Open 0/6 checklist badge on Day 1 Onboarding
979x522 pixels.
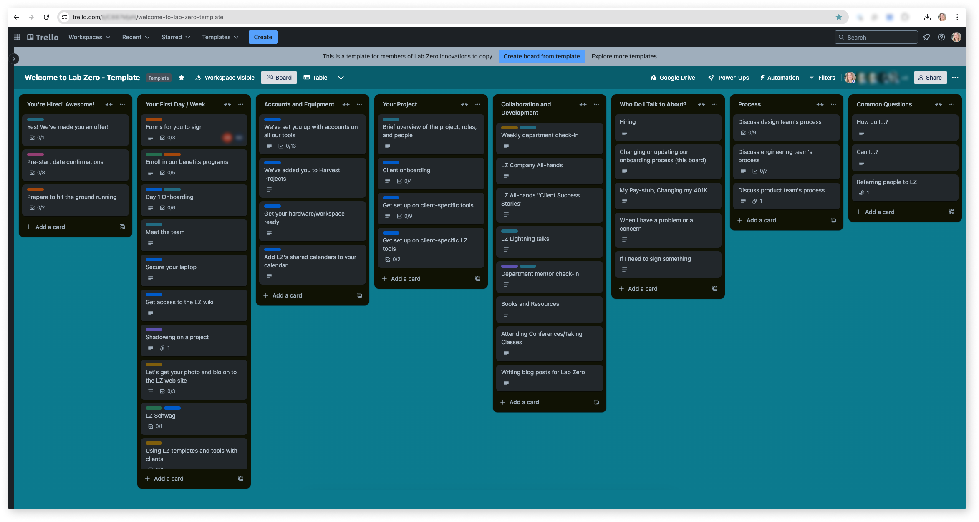click(167, 208)
